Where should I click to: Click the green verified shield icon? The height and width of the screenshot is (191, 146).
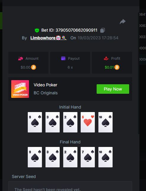(x=37, y=30)
